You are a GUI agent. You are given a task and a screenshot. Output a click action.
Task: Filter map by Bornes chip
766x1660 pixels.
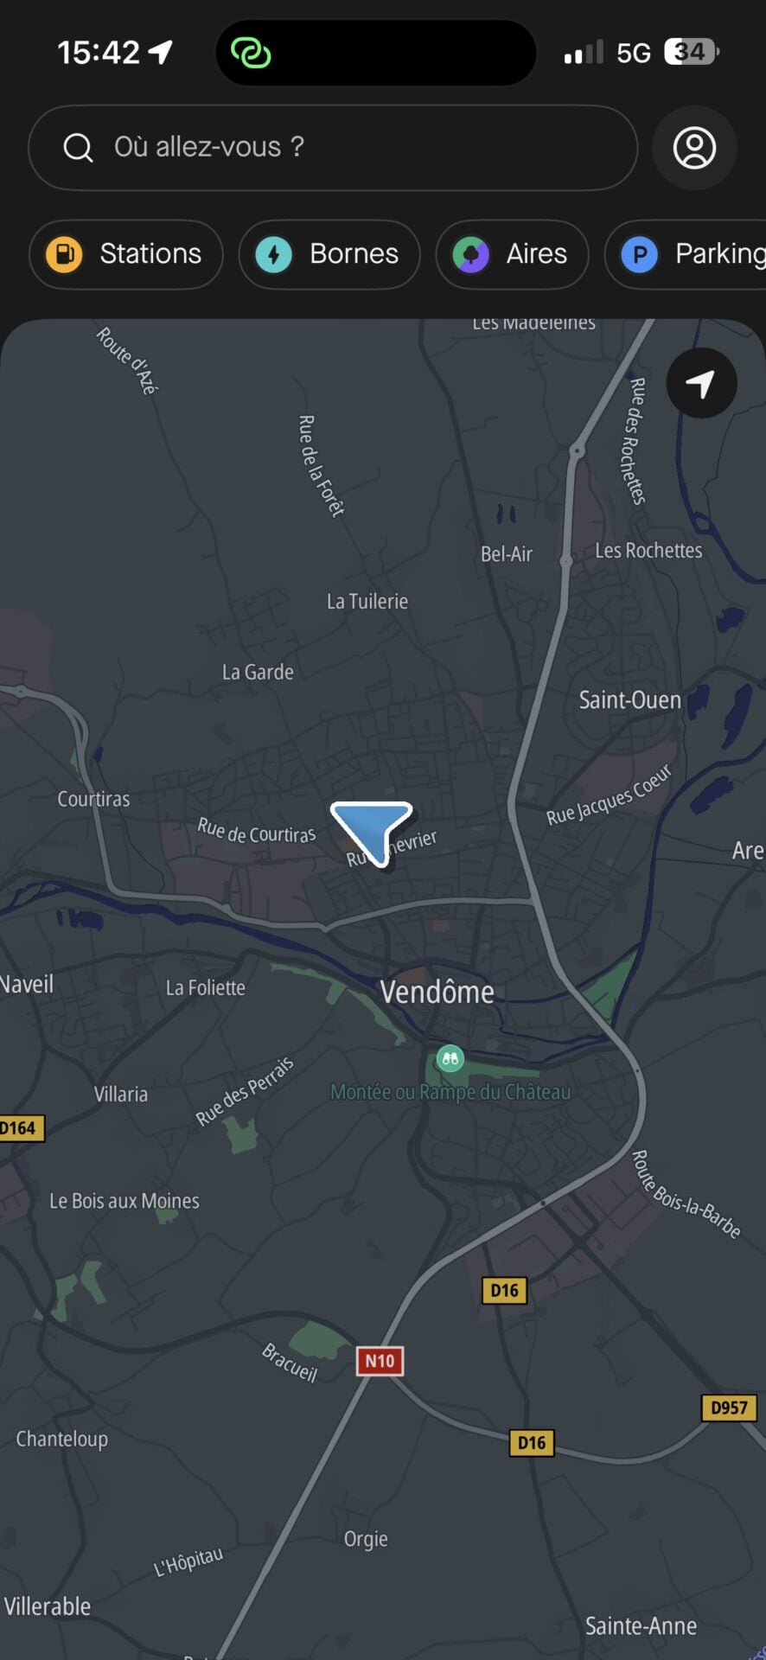pos(329,254)
